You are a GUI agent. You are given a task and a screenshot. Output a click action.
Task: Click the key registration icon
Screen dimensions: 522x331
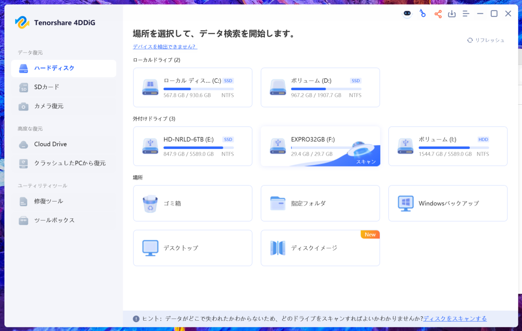click(422, 14)
